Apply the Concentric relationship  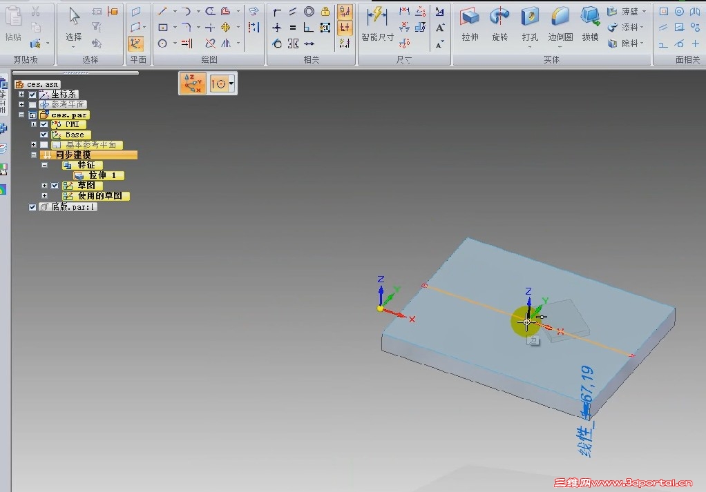pyautogui.click(x=309, y=12)
